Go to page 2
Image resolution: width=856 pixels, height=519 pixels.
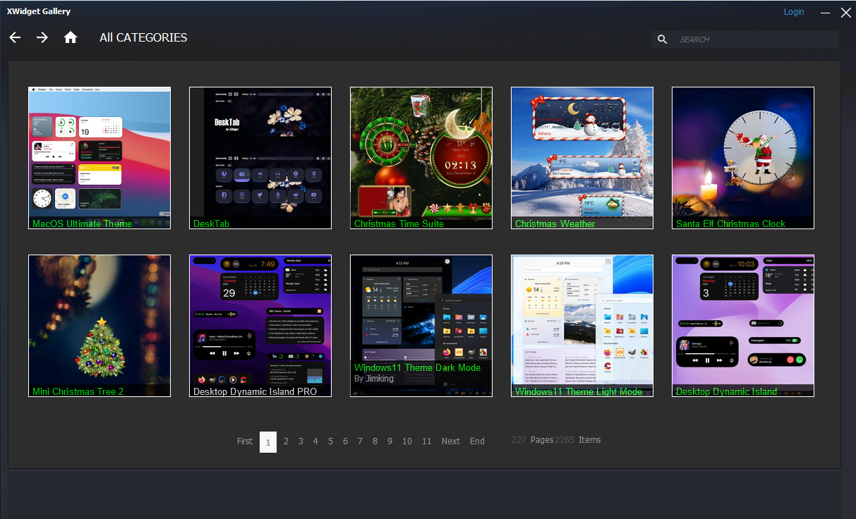[286, 441]
